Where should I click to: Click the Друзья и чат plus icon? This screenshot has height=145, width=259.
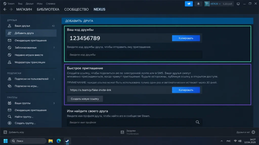point(253,132)
